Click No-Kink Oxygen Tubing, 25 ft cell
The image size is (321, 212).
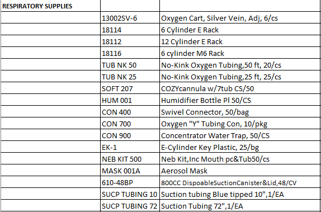point(240,76)
